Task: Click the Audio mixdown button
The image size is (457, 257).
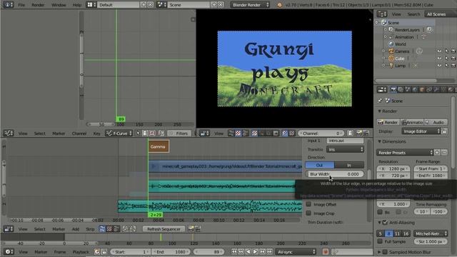Action: 436,122
